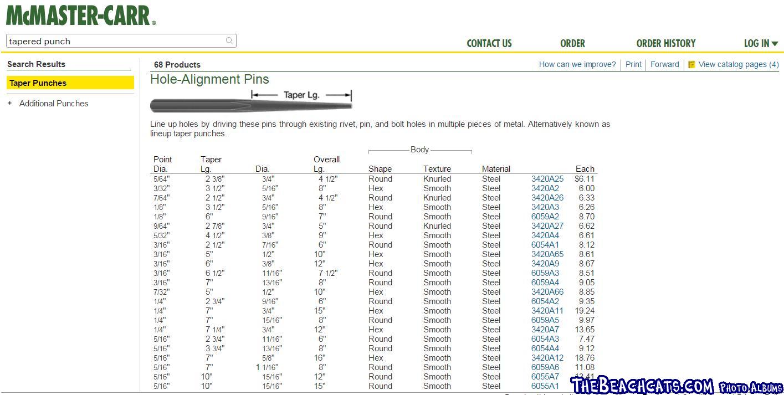Open part number 6059A6

(x=545, y=367)
